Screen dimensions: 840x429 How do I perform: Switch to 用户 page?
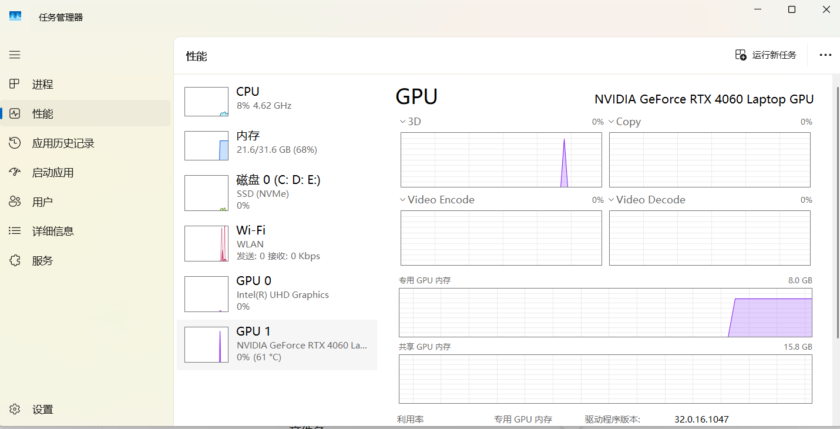85,202
